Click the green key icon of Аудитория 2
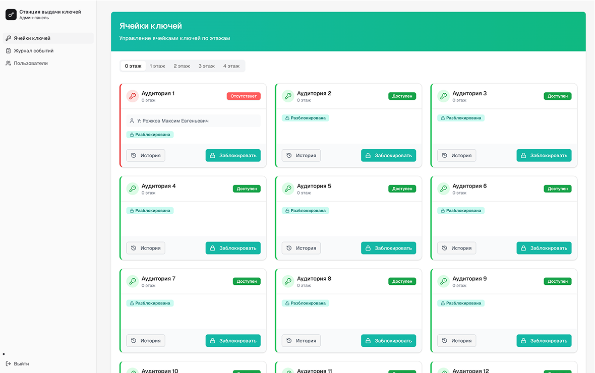 click(288, 96)
